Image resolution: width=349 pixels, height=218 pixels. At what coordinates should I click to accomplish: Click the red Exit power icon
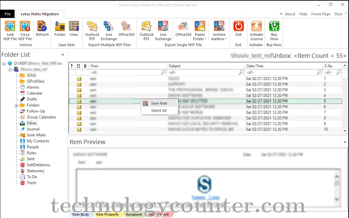(239, 26)
